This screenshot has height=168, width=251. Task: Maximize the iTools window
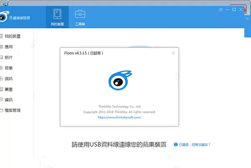234,10
